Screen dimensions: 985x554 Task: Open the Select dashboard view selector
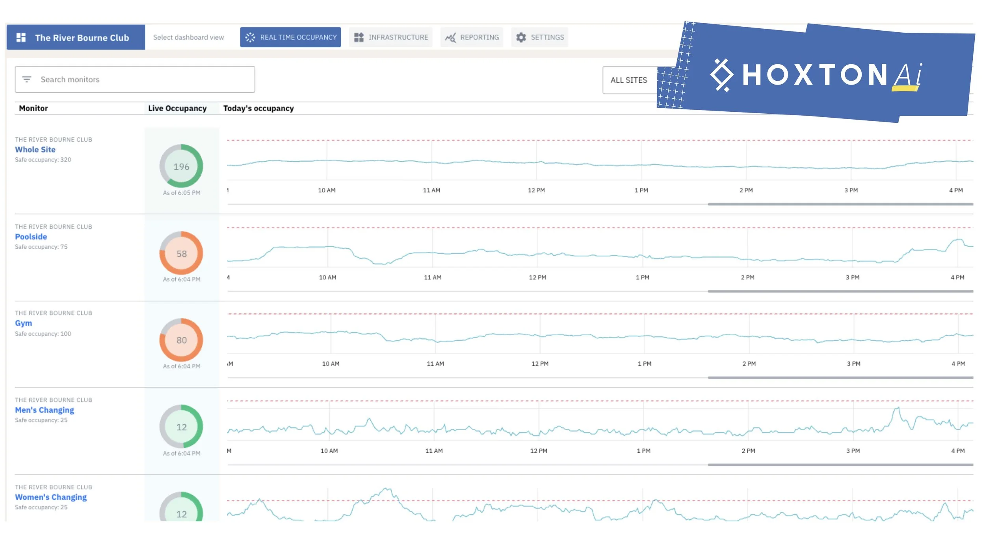[188, 37]
